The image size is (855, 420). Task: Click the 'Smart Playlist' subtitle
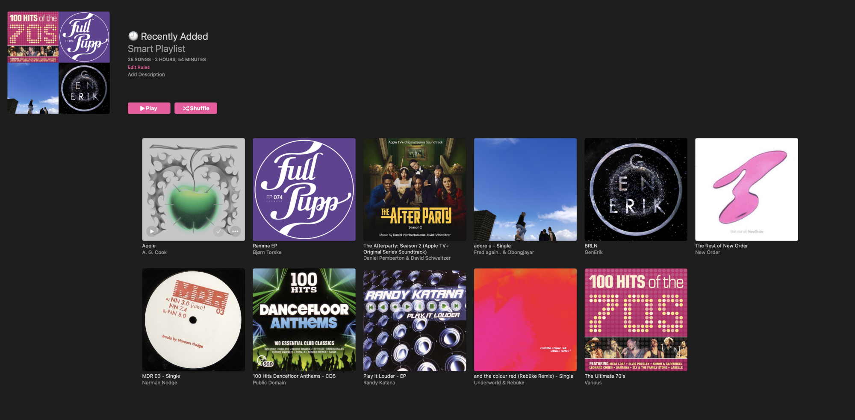tap(156, 49)
